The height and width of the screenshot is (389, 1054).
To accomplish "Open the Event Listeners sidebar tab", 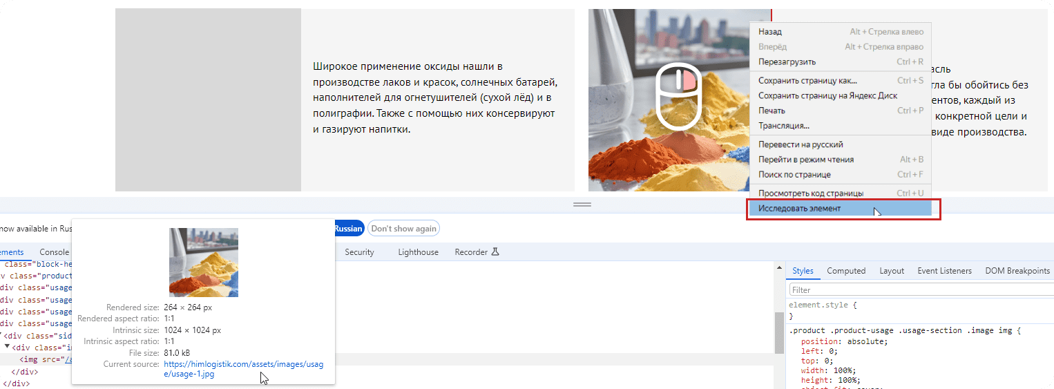I will pos(944,271).
